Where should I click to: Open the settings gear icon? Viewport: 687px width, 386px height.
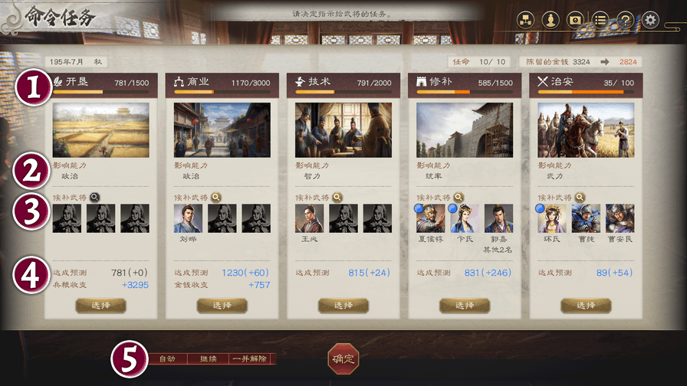651,20
